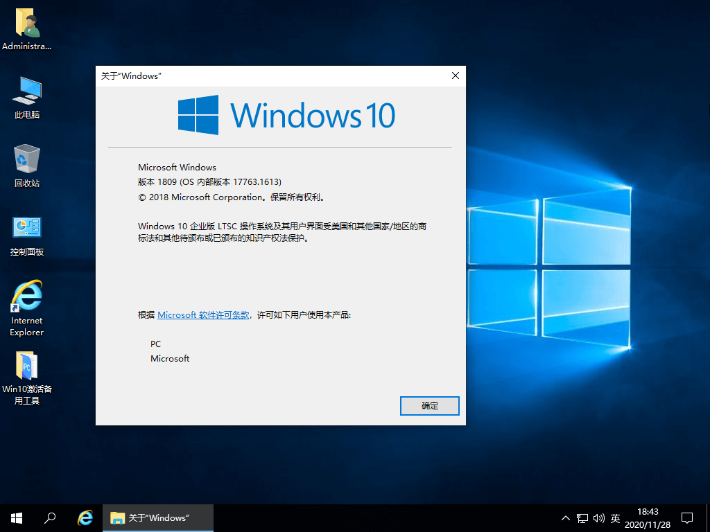Close the 关于"Windows" dialog

coord(456,76)
